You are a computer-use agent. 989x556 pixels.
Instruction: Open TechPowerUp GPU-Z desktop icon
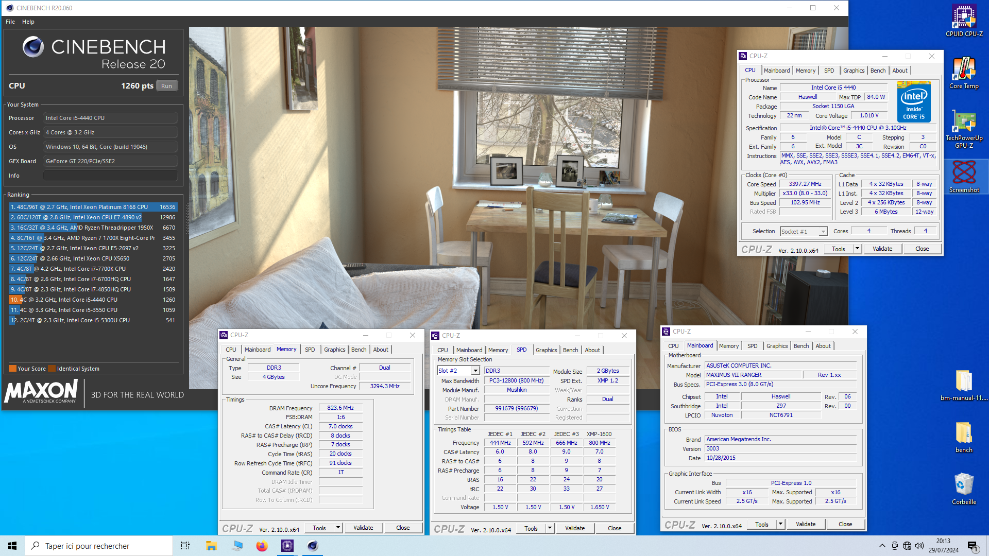[964, 129]
